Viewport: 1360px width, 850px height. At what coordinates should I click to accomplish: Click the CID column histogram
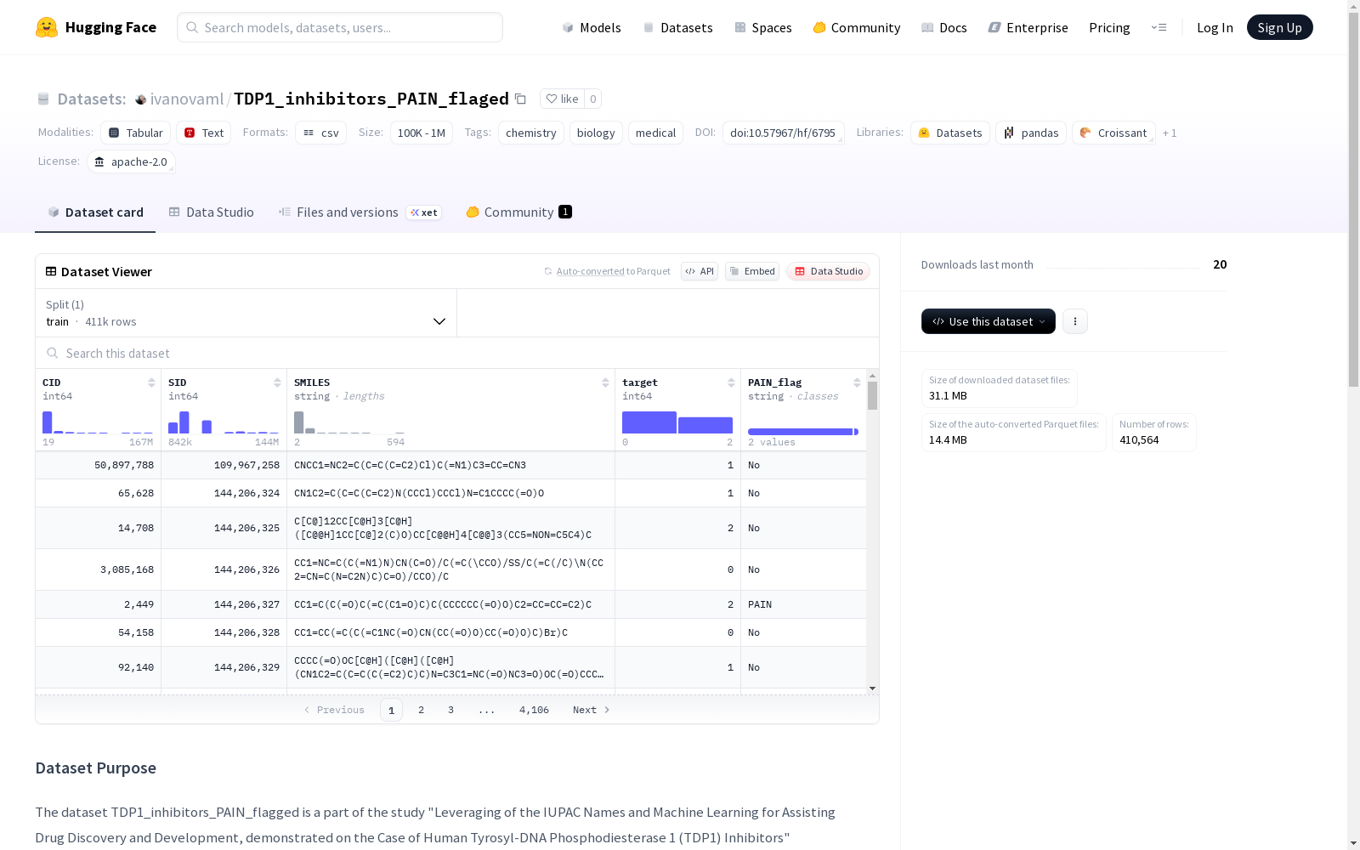[98, 422]
